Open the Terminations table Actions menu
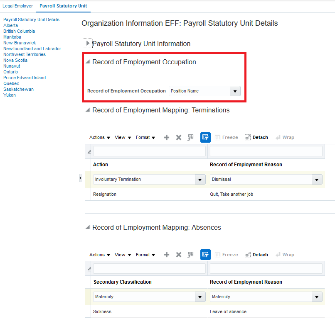This screenshot has width=335, height=321. 99,138
